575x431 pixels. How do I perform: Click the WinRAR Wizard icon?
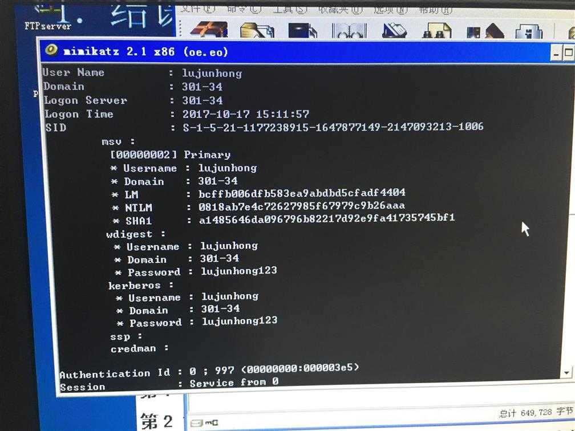point(485,31)
